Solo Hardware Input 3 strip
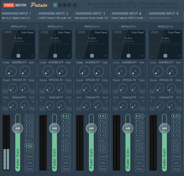This screenshot has height=176, width=184. pos(103,163)
